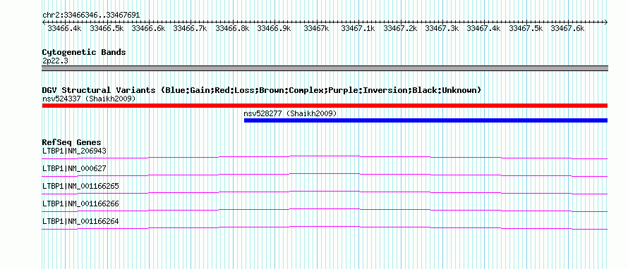The image size is (628, 269).
Task: Click the Cytogenetic Bands track title
Action: pos(84,52)
